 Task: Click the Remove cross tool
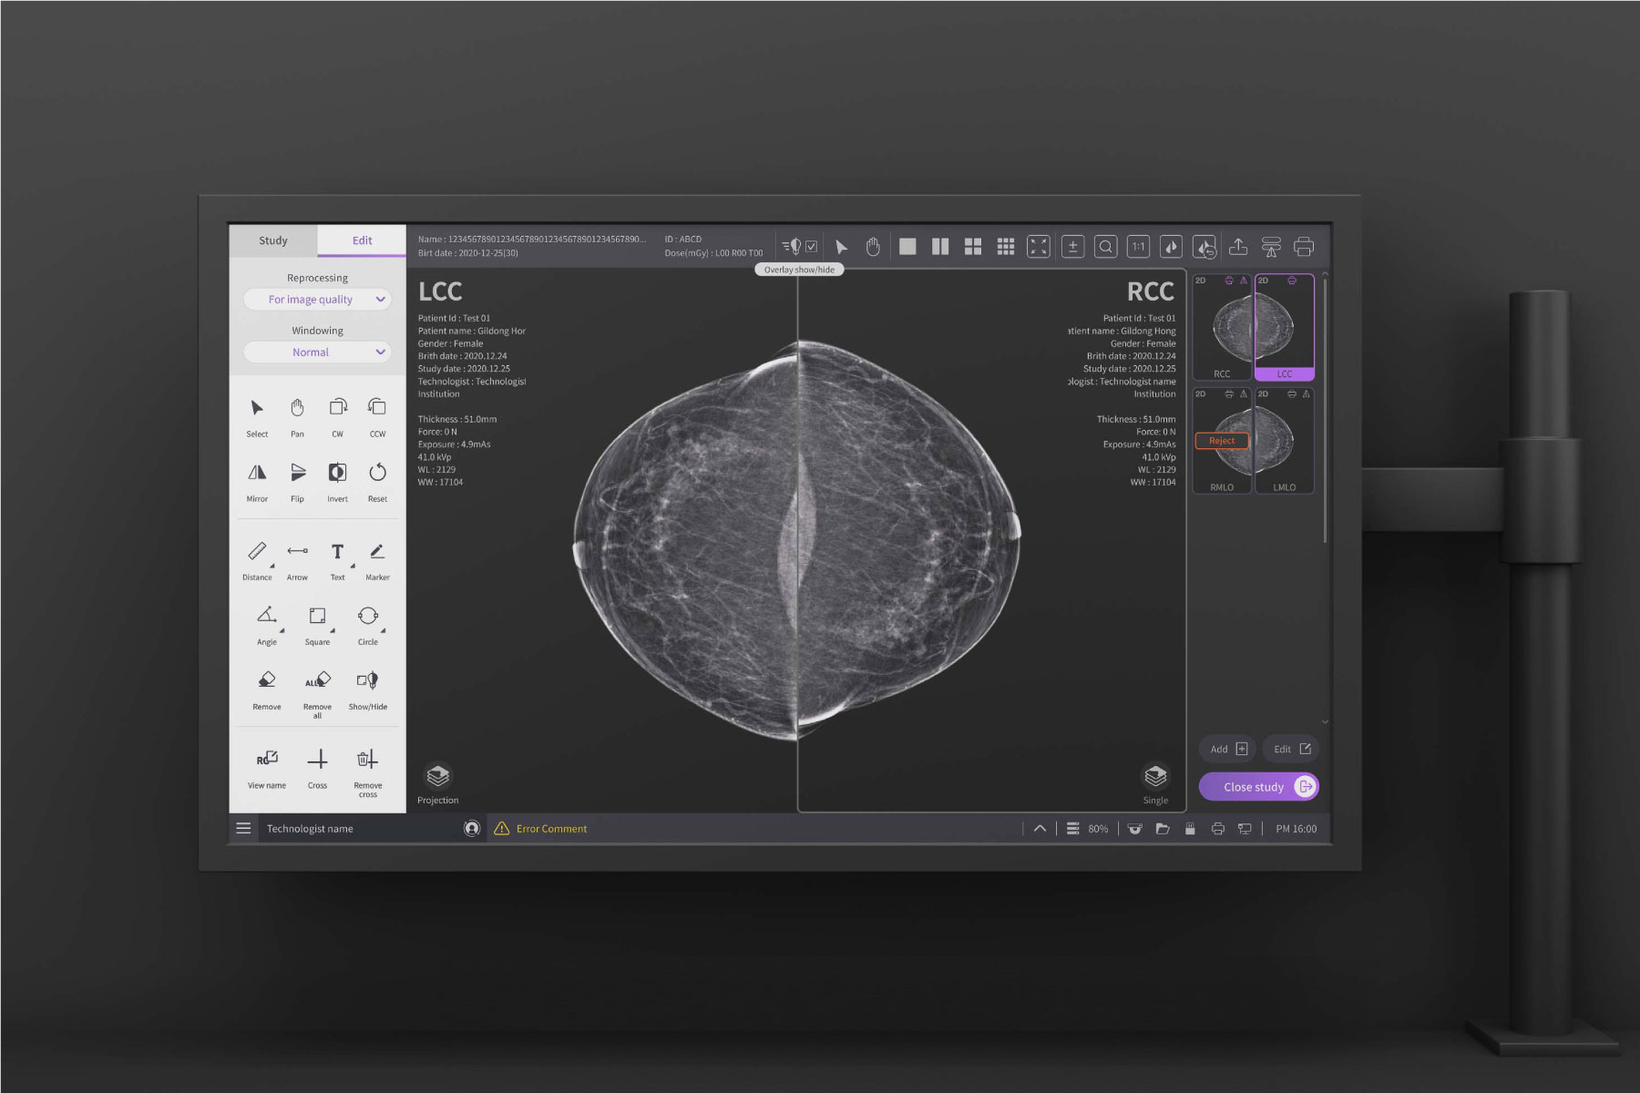pos(368,772)
